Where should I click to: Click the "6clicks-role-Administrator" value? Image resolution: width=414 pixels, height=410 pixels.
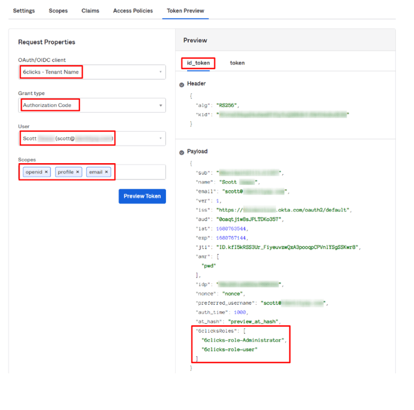pyautogui.click(x=243, y=340)
